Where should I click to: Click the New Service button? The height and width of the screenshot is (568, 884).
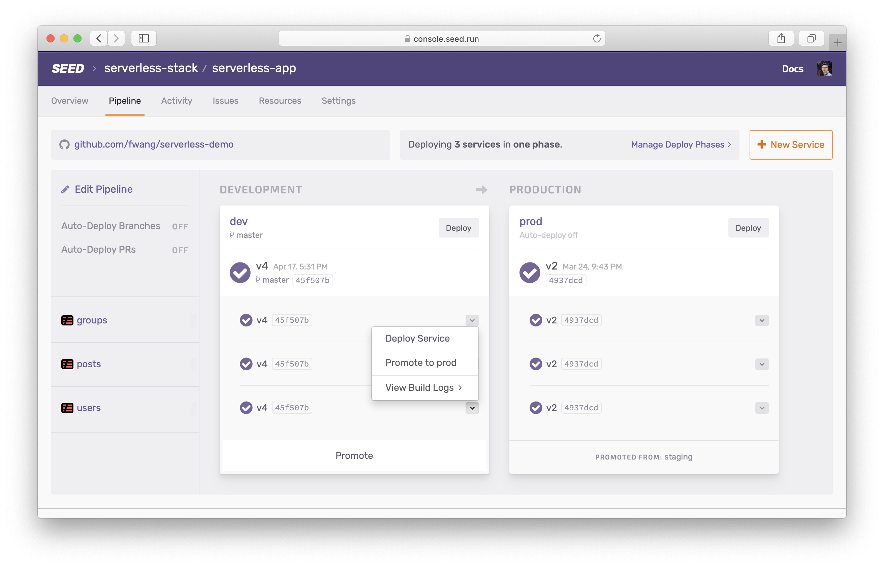[x=790, y=145]
